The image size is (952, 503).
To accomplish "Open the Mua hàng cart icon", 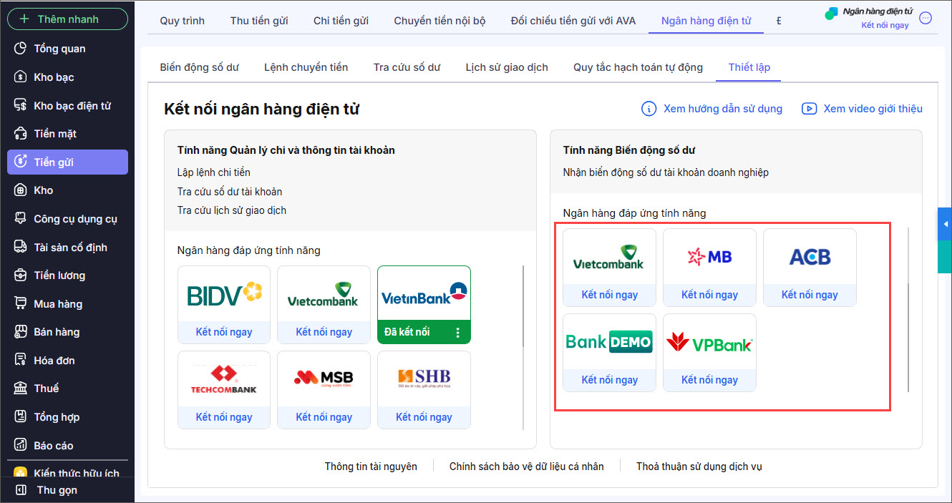I will coord(21,304).
